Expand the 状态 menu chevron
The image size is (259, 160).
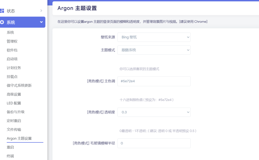pyautogui.click(x=41, y=11)
